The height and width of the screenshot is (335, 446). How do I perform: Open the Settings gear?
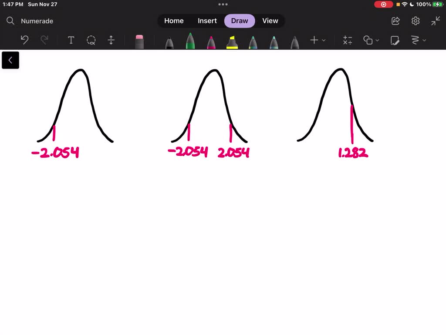point(416,21)
